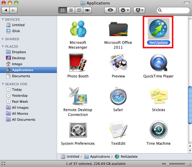Open Dropbox in the sidebar

29,52
